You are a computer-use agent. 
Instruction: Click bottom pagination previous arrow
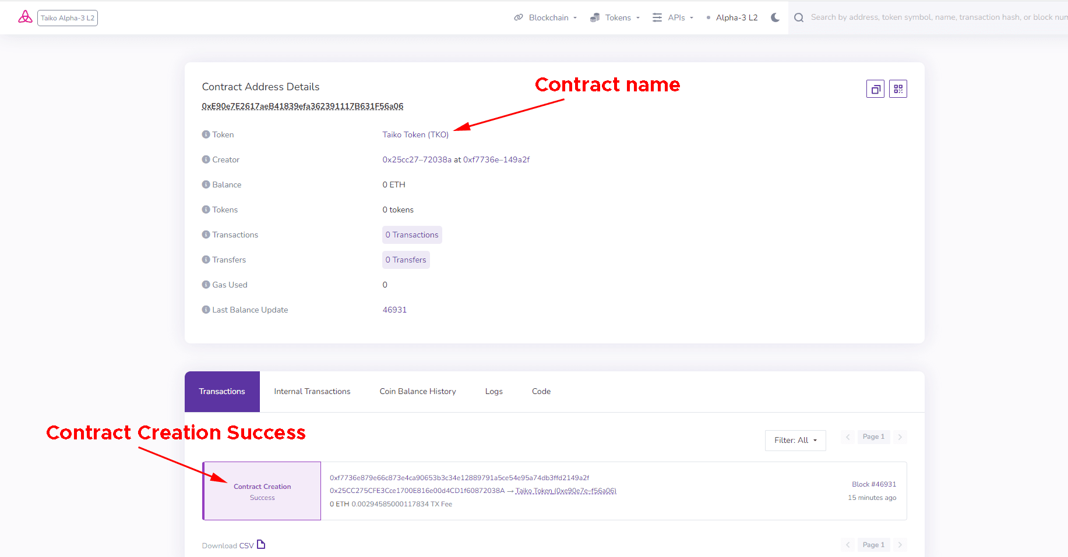pyautogui.click(x=848, y=545)
